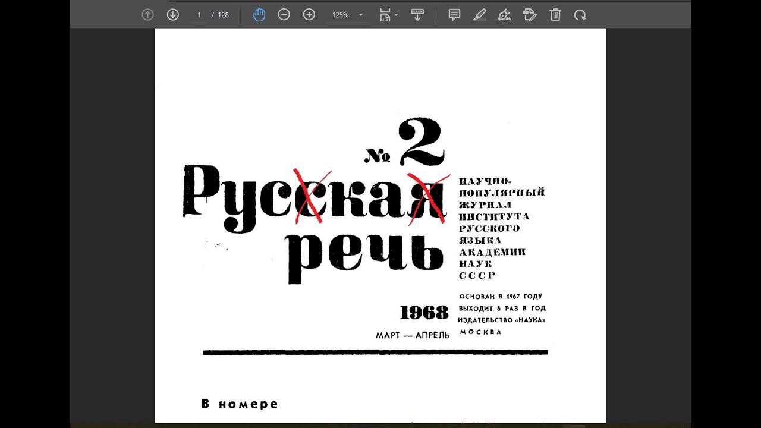Open the Sign document pen tool
This screenshot has height=428, width=761.
[x=505, y=15]
